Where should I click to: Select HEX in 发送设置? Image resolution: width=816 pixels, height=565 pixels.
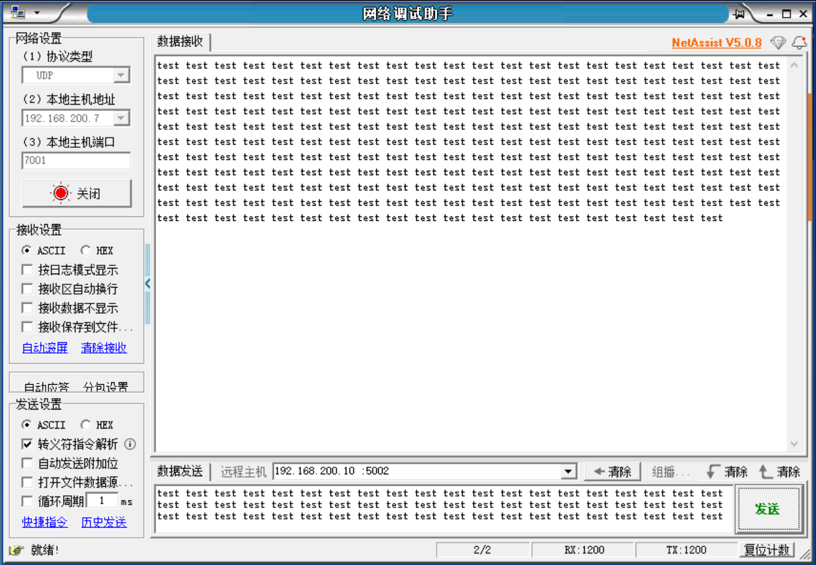point(97,425)
